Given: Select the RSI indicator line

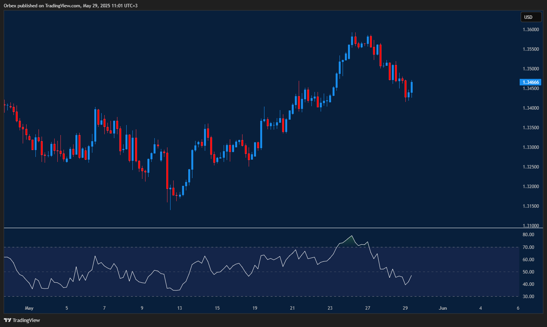Looking at the screenshot, I should click(269, 258).
